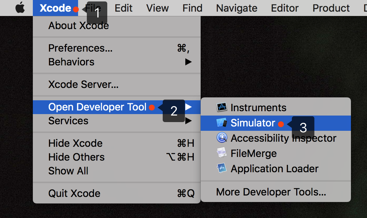
Task: Open the View menu in menu bar
Action: point(157,8)
